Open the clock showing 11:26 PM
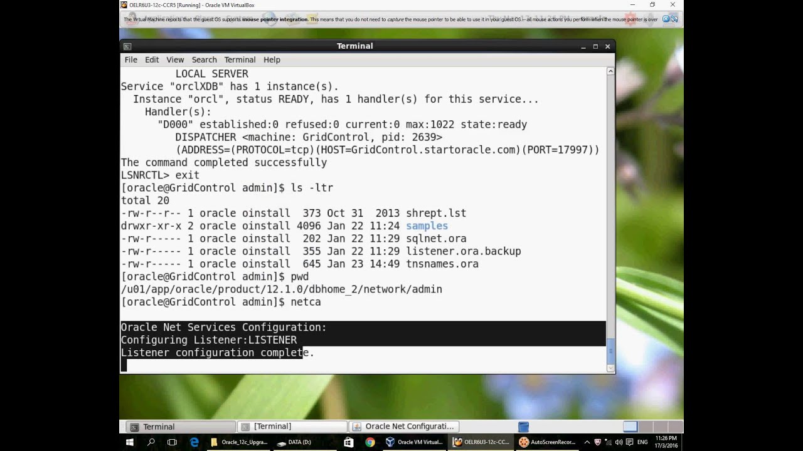This screenshot has width=803, height=451. [666, 442]
